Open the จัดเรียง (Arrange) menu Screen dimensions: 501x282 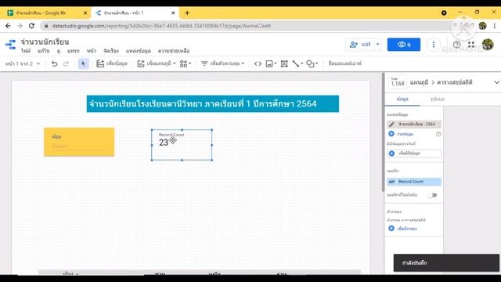click(111, 51)
